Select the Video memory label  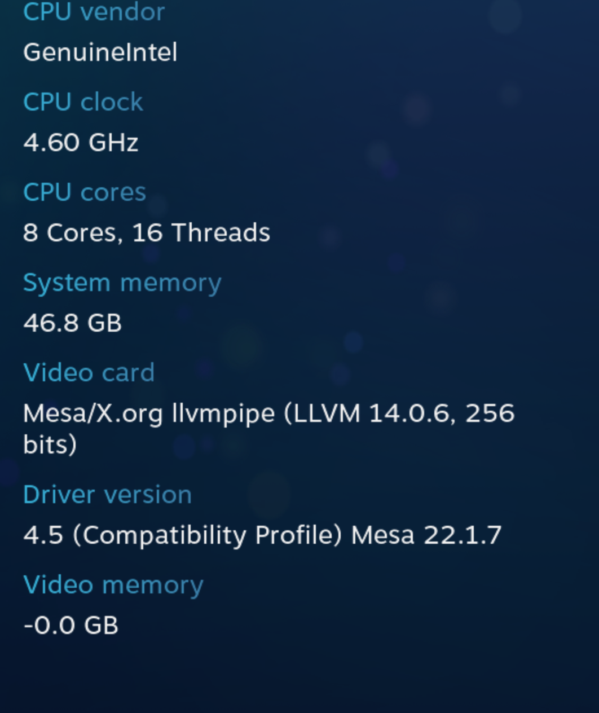pyautogui.click(x=112, y=585)
